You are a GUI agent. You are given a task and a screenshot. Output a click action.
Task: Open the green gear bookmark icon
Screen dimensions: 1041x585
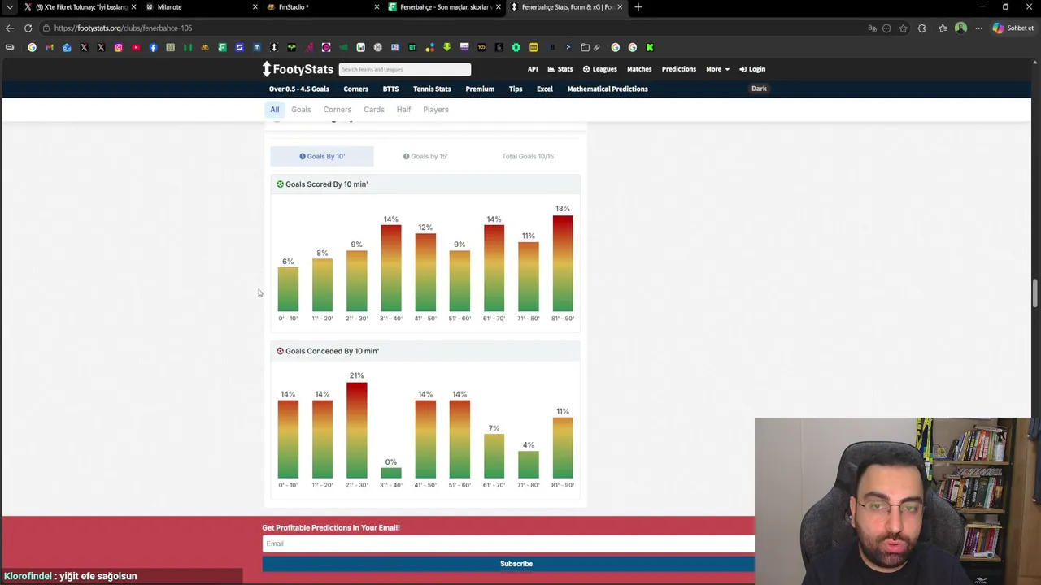[516, 47]
